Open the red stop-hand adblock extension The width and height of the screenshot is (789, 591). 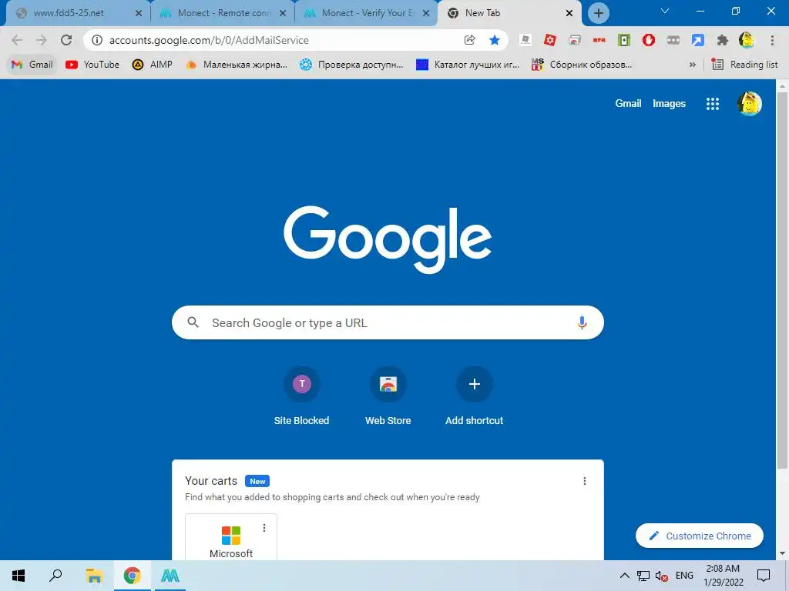[x=649, y=40]
